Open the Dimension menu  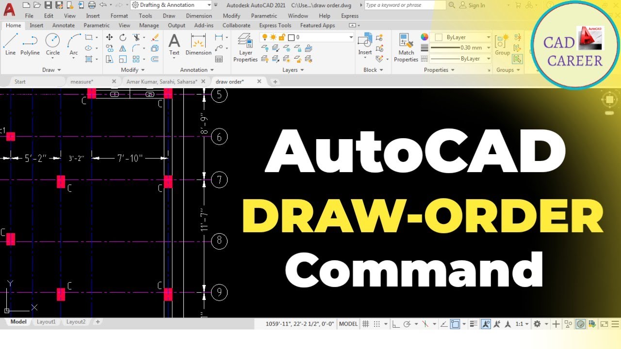199,16
